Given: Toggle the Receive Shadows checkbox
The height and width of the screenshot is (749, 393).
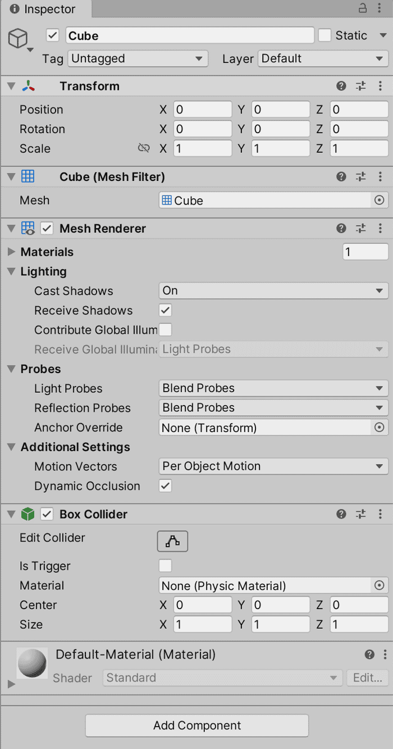Looking at the screenshot, I should [164, 310].
